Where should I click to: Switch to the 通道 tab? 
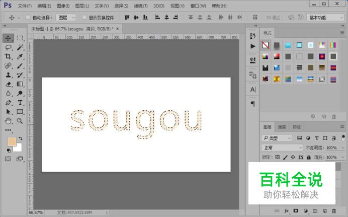282,127
